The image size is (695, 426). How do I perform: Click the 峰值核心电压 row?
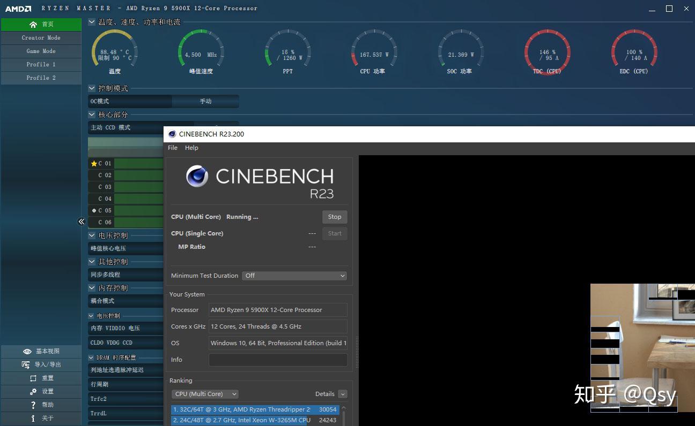coord(126,248)
